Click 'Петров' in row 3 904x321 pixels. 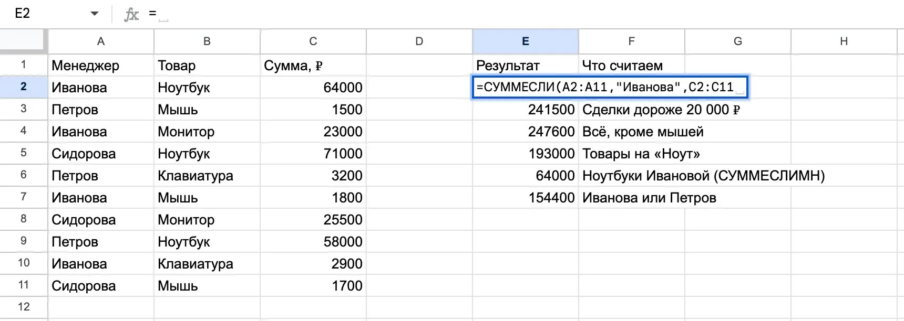click(x=101, y=110)
